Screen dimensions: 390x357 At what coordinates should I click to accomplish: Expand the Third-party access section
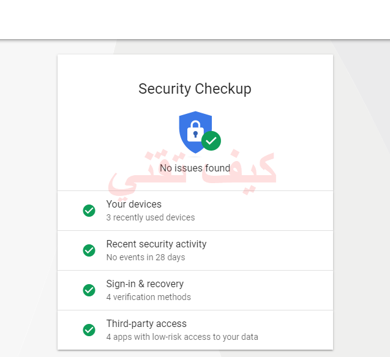[195, 330]
